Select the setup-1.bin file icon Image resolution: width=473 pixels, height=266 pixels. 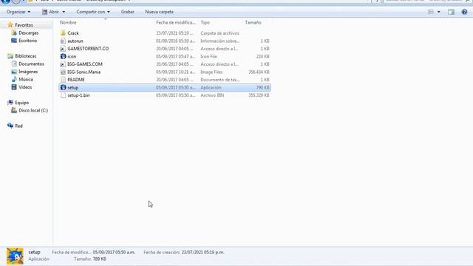(63, 95)
